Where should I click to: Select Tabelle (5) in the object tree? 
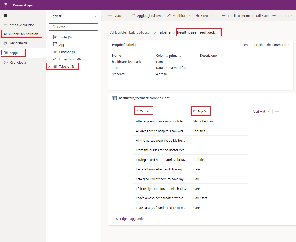[67, 66]
